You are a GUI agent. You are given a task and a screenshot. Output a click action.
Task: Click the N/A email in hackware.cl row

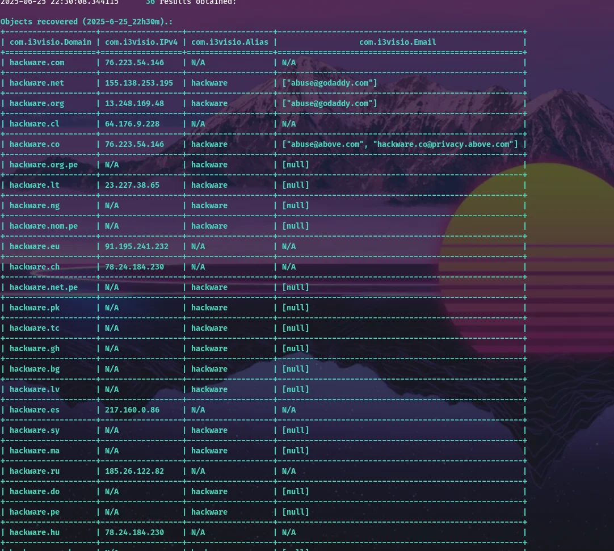pyautogui.click(x=289, y=124)
